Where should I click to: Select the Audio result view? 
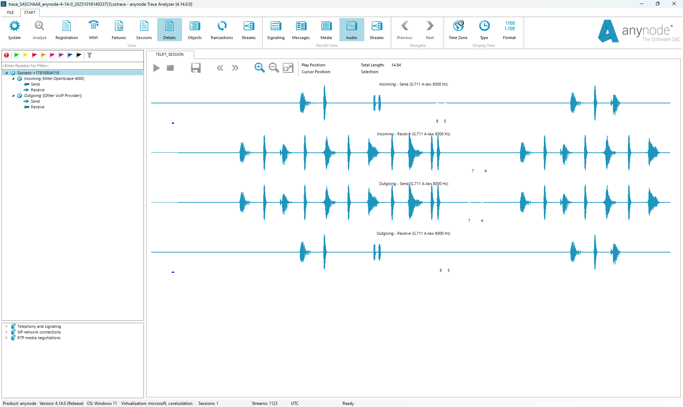click(x=351, y=30)
